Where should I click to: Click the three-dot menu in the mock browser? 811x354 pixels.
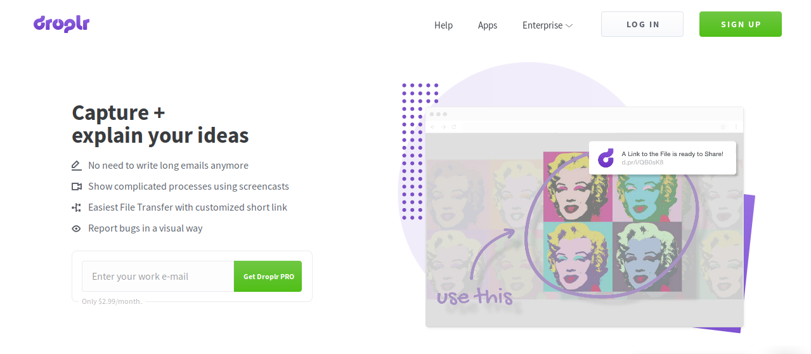tap(736, 127)
